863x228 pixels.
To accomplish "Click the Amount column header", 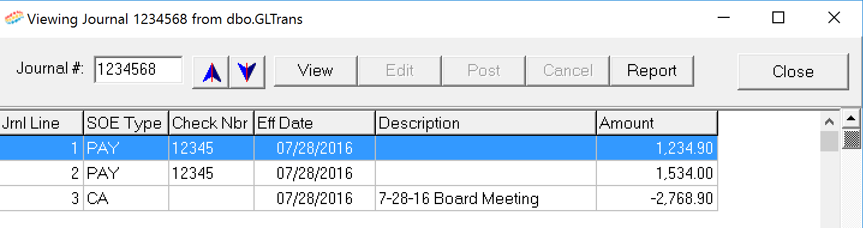I will (657, 123).
